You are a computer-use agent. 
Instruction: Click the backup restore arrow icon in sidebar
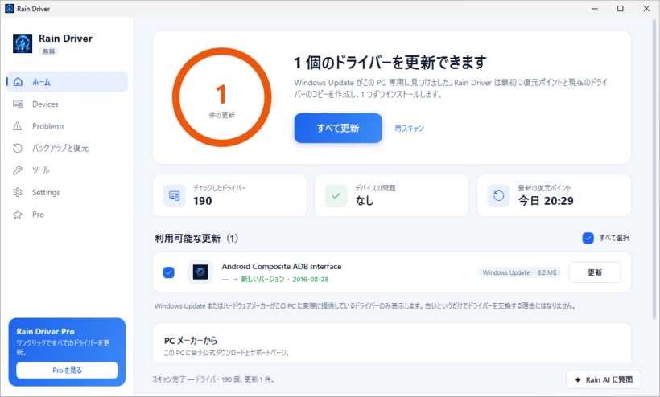tap(17, 148)
